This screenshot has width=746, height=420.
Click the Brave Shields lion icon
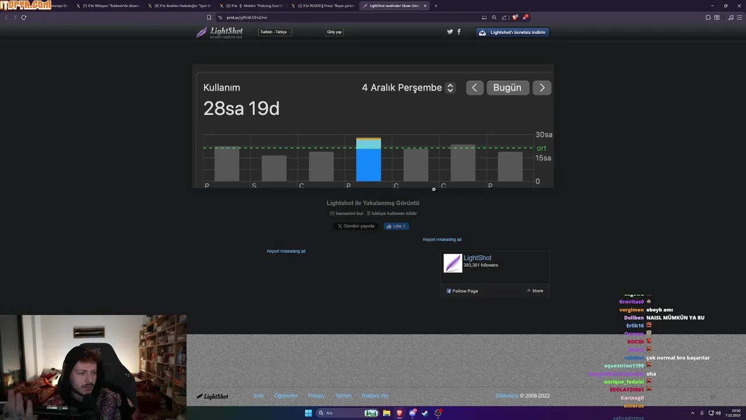515,17
